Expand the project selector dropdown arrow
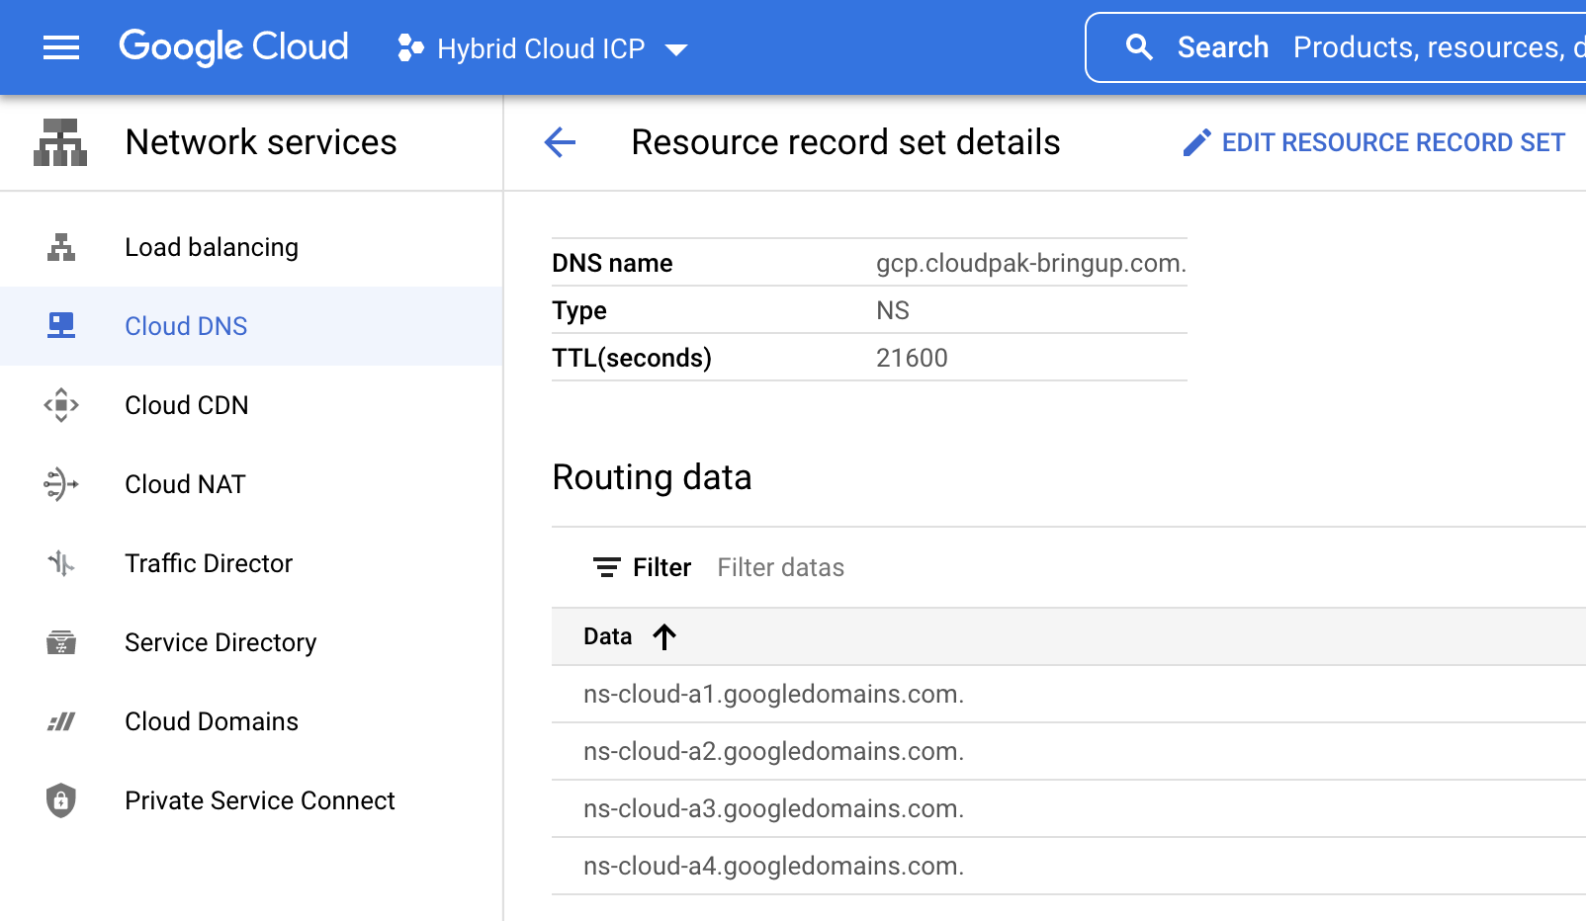The height and width of the screenshot is (921, 1586). [x=676, y=49]
